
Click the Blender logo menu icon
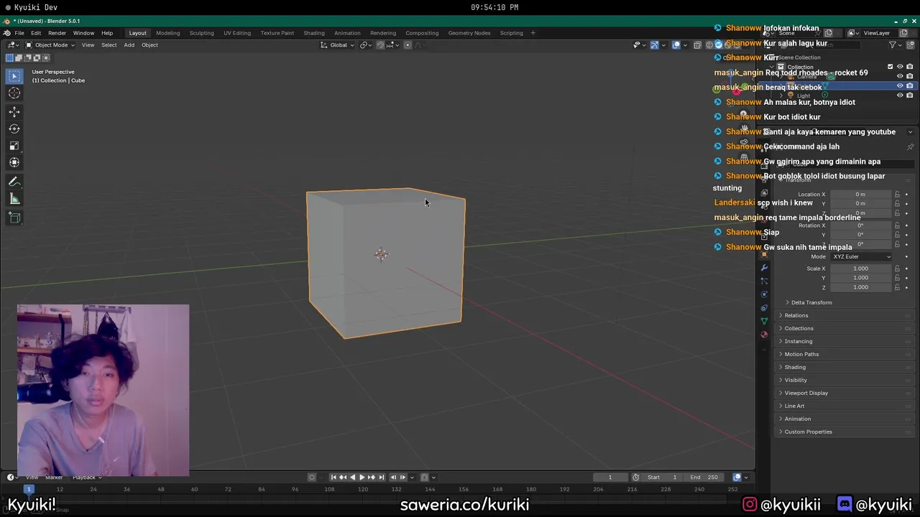(x=6, y=33)
